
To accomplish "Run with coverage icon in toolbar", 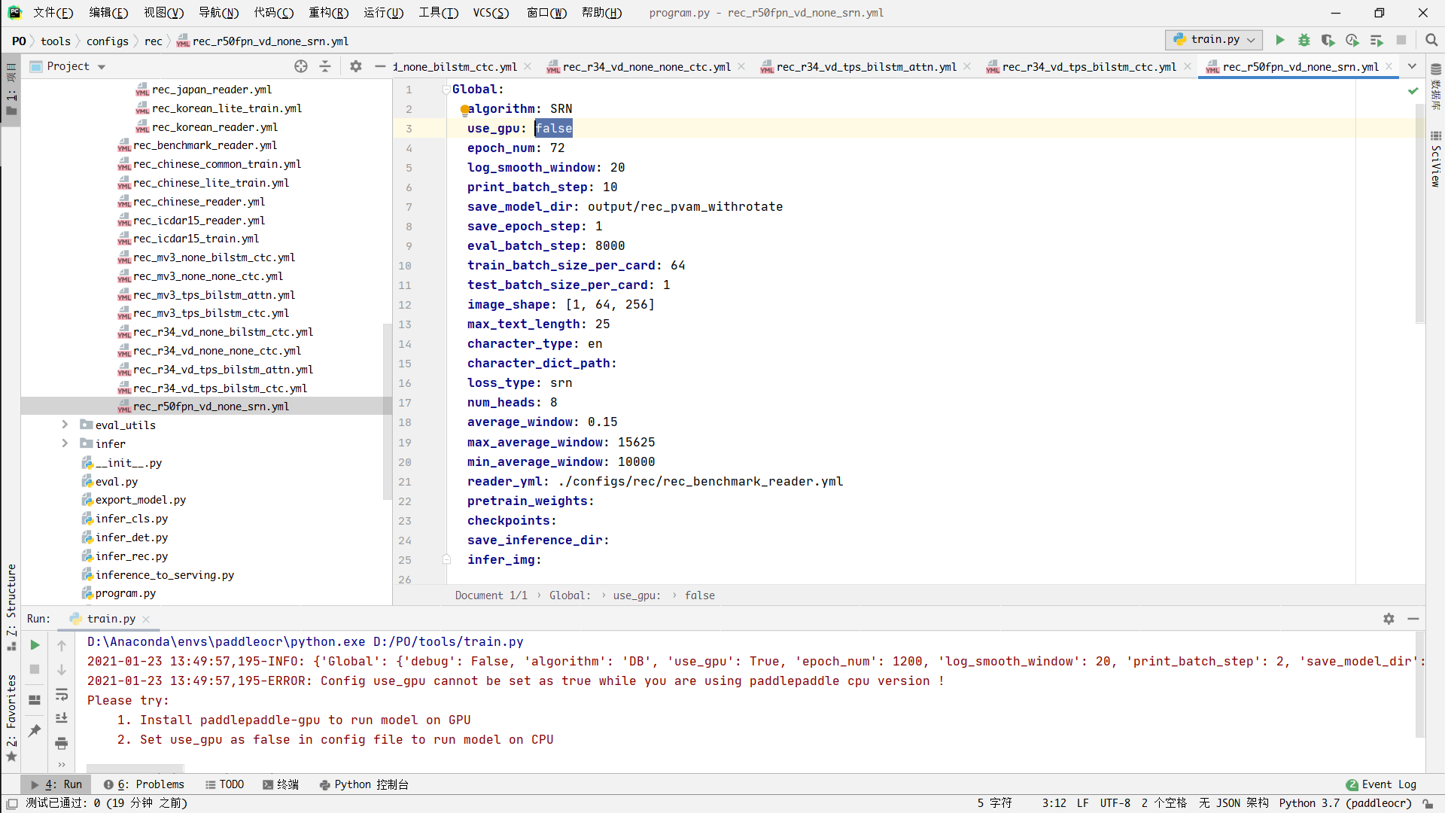I will point(1328,40).
